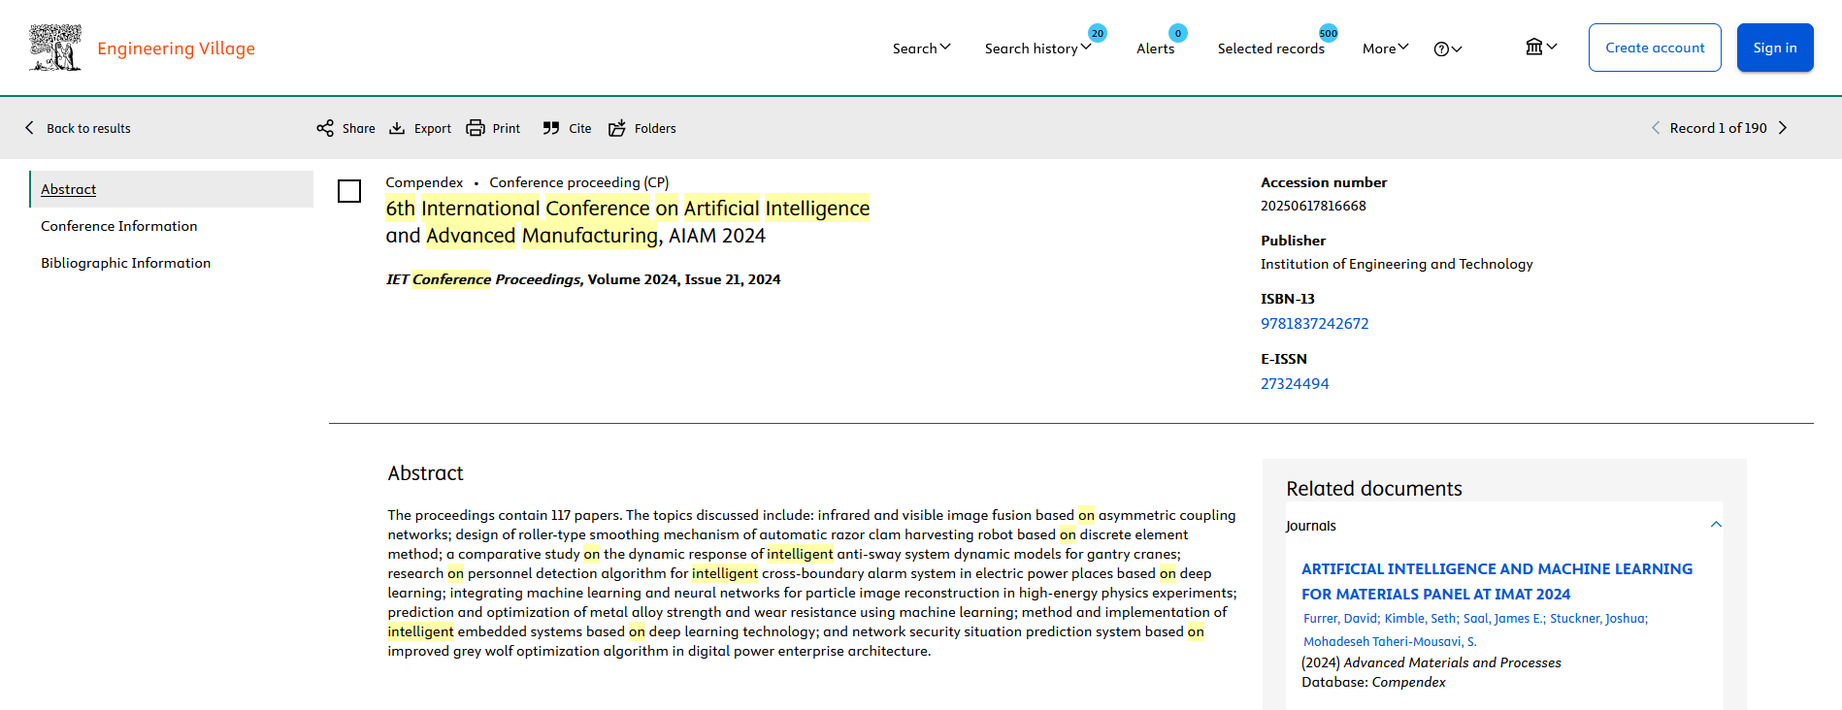This screenshot has height=710, width=1842.
Task: Click author link Saal, James E.
Action: coord(1502,618)
